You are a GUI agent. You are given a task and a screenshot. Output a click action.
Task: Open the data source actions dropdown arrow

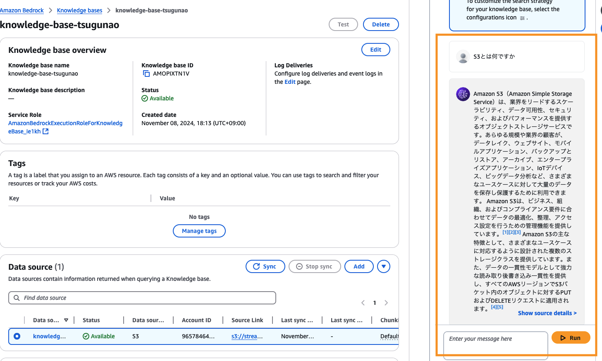pyautogui.click(x=384, y=266)
